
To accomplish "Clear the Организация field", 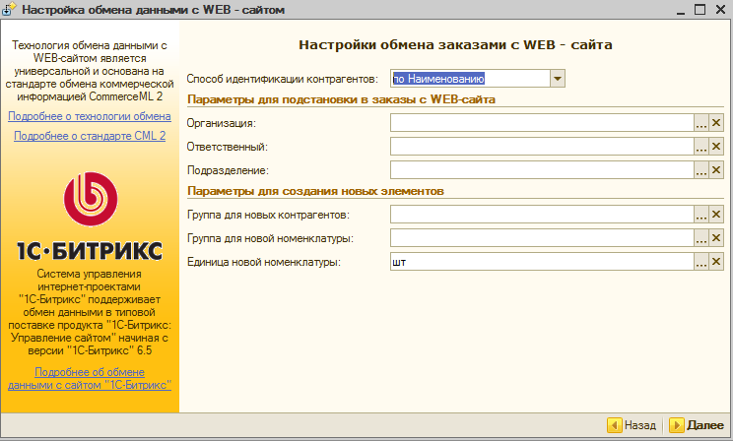I will pos(716,123).
